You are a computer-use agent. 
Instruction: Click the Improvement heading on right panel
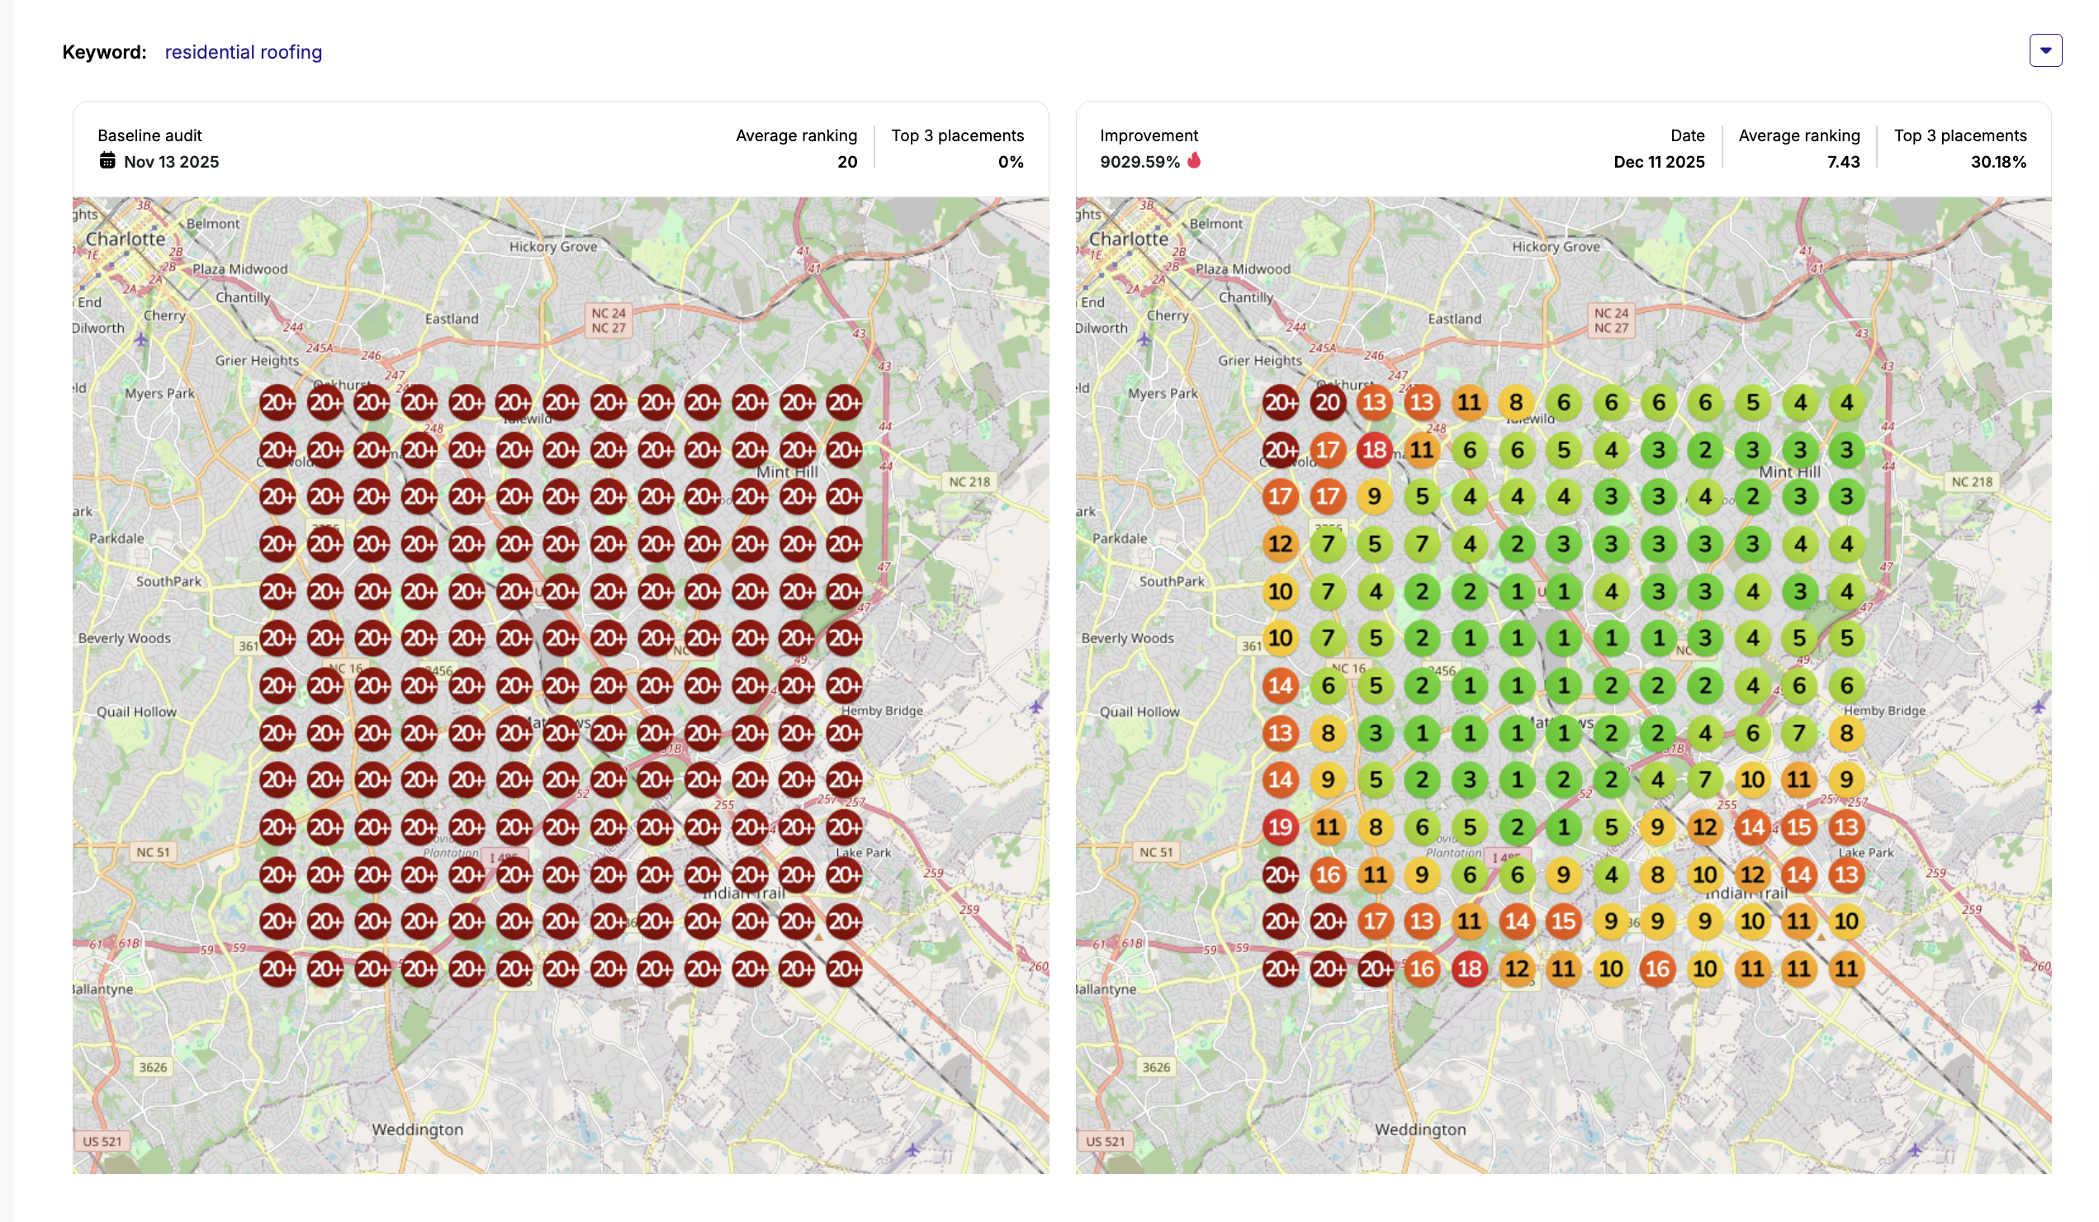(1149, 135)
